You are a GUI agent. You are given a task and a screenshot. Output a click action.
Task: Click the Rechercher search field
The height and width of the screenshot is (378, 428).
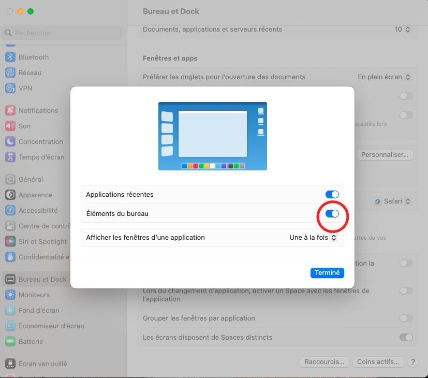coord(62,33)
